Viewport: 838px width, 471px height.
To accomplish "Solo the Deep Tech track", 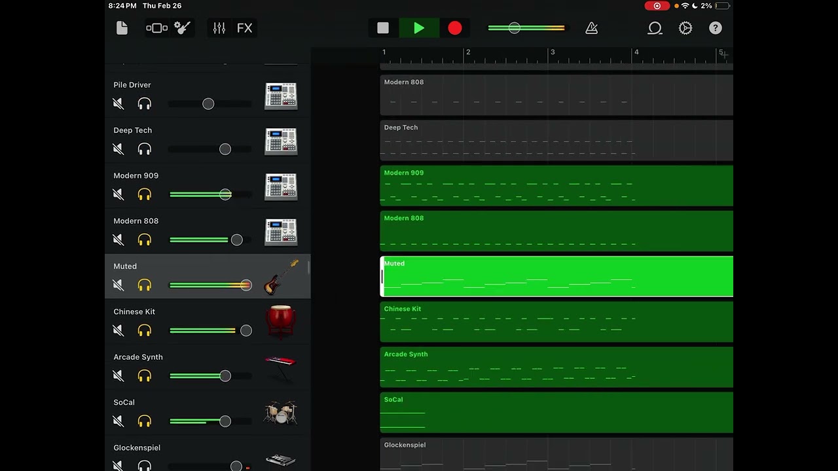I will coord(145,149).
